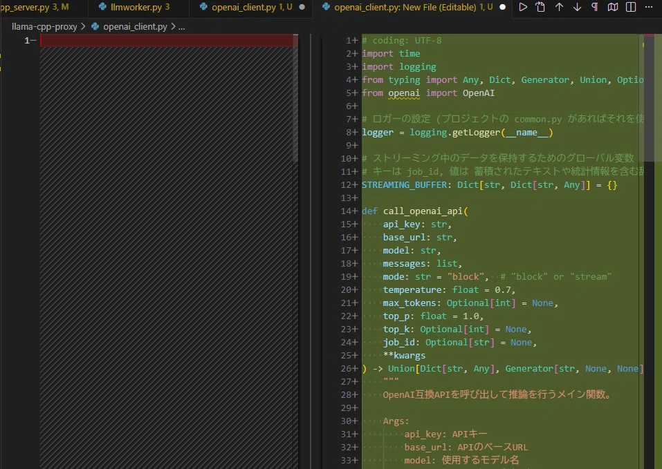
Task: Click comment 'ストリーミング中のデータ' on line 10
Action: (431, 158)
